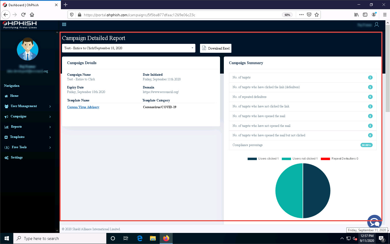Viewport: 390px width, 244px height.
Task: Expand the Campaigns chevron
Action: click(x=50, y=117)
